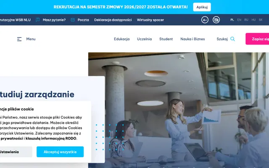
Task: Open the Uczelnia menu
Action: (144, 39)
